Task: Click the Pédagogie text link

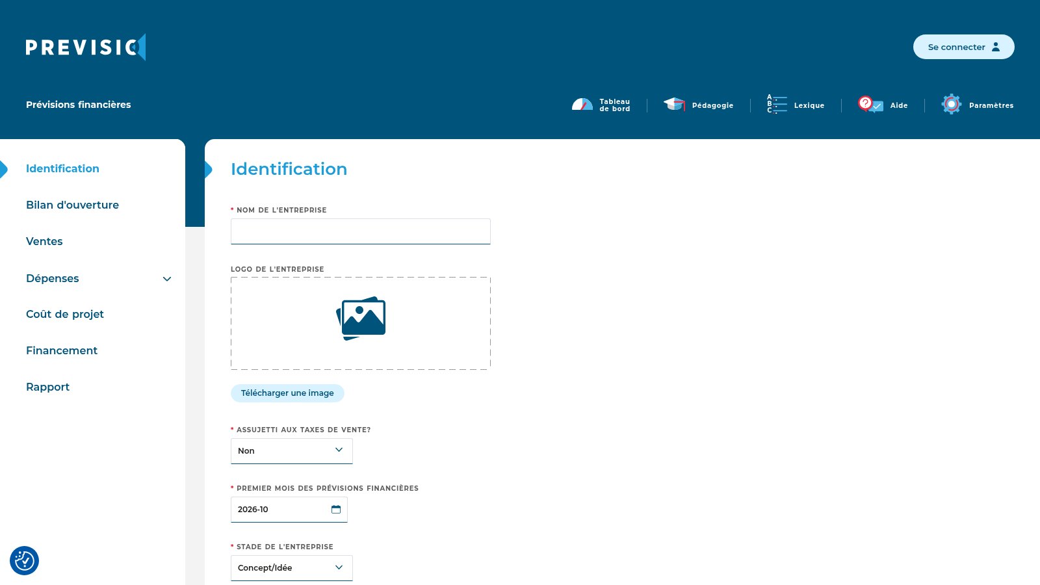Action: point(712,105)
